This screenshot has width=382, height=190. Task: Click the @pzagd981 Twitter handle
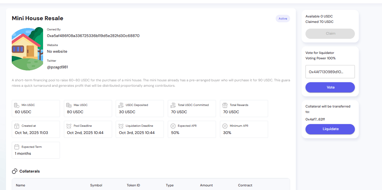[x=57, y=67]
